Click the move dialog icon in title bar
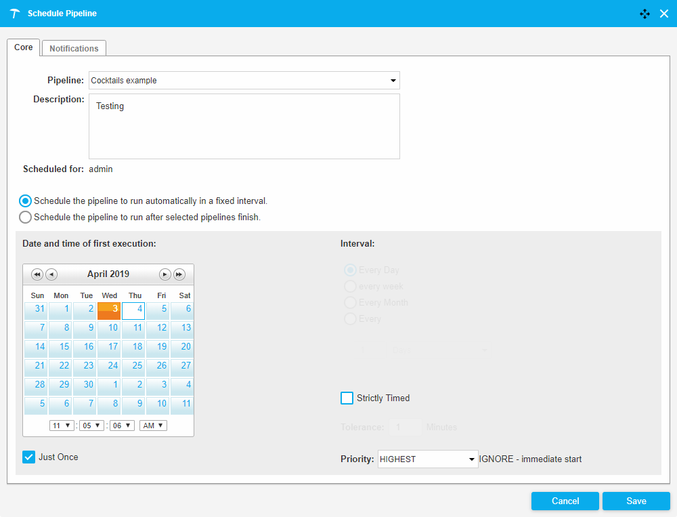This screenshot has width=677, height=517. pyautogui.click(x=645, y=14)
